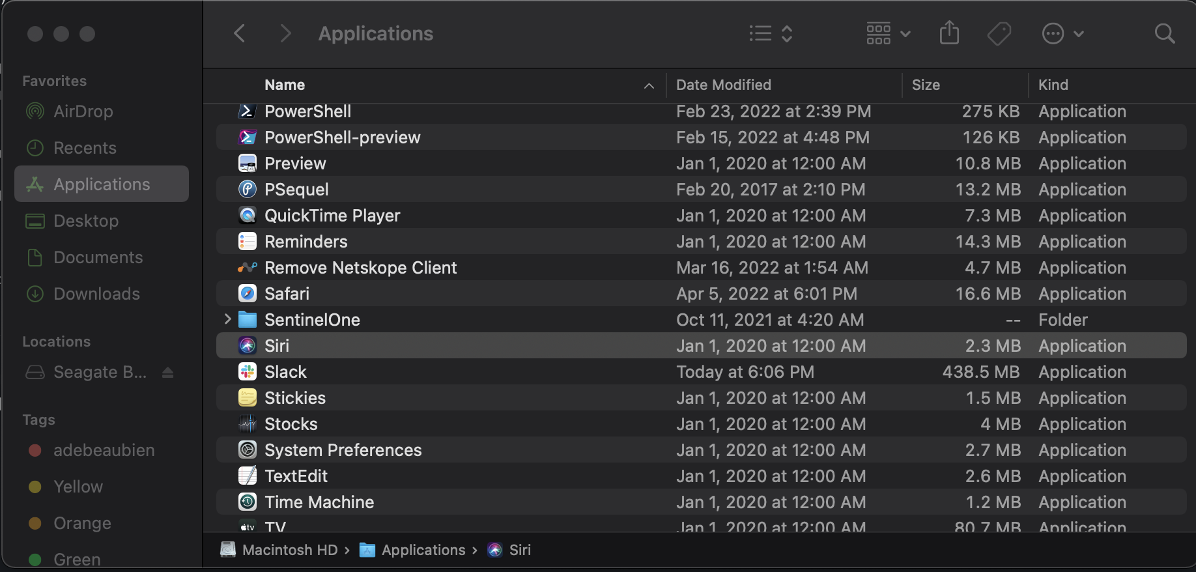The height and width of the screenshot is (572, 1196).
Task: Click the Time Machine app icon
Action: (x=248, y=502)
